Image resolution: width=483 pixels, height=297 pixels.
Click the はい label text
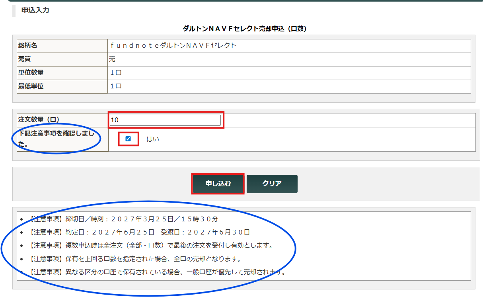pyautogui.click(x=153, y=139)
